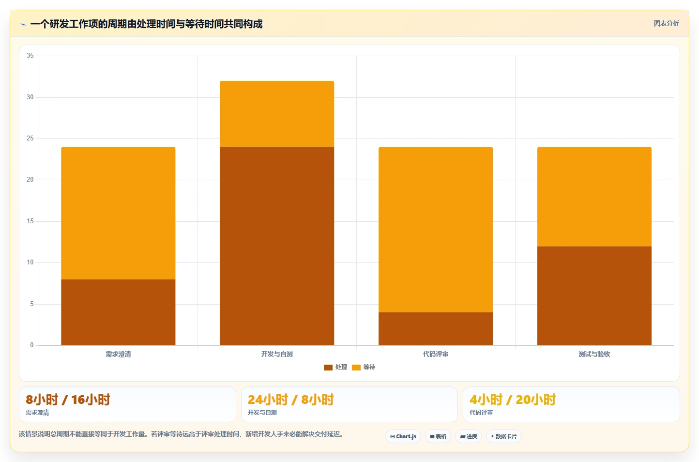The height and width of the screenshot is (462, 699).
Task: Click the orange 等待 legend color swatch
Action: (x=356, y=368)
